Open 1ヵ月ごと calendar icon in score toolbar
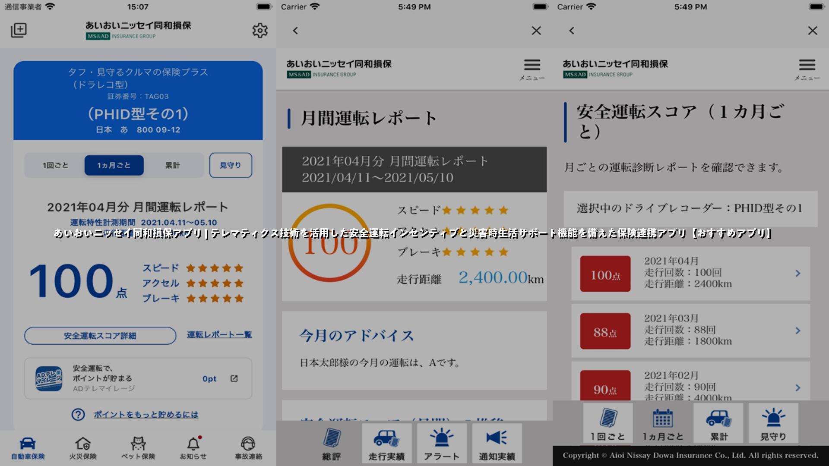The width and height of the screenshot is (829, 466). pyautogui.click(x=663, y=423)
